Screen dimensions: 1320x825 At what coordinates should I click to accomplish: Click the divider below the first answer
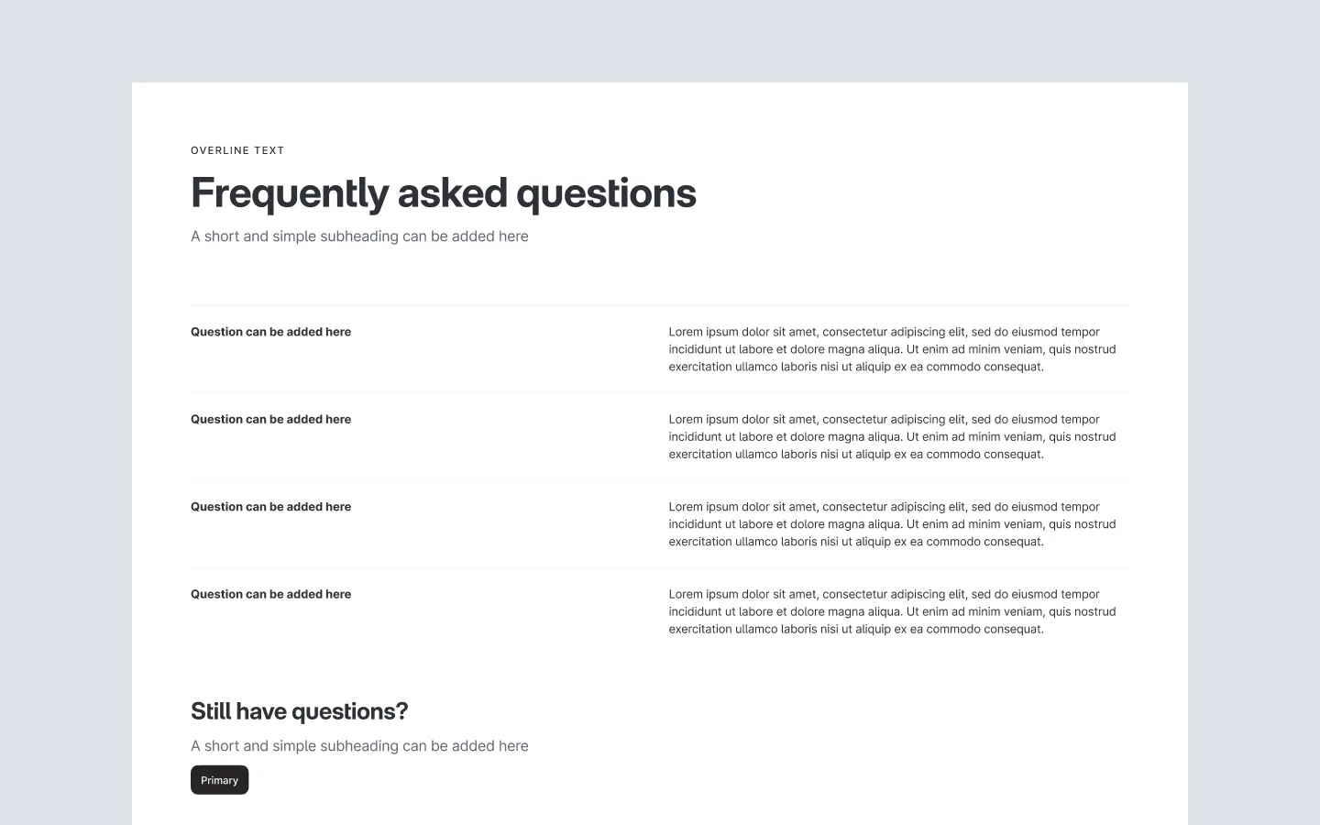click(660, 393)
